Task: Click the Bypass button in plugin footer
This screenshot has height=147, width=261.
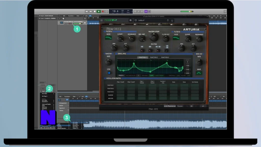Action: pos(180,106)
